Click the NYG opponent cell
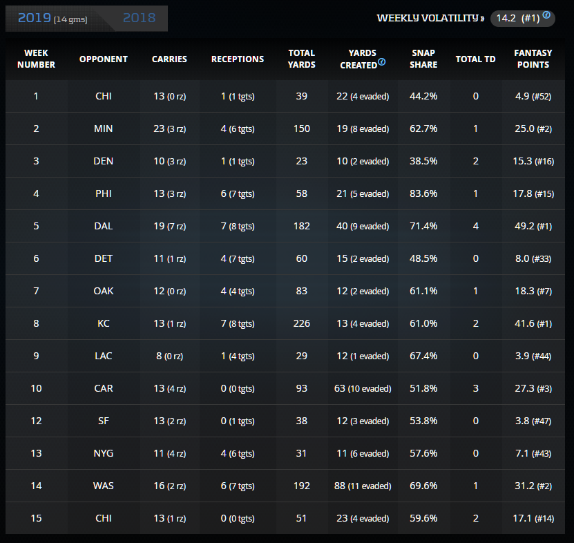The height and width of the screenshot is (543, 574). (x=104, y=453)
